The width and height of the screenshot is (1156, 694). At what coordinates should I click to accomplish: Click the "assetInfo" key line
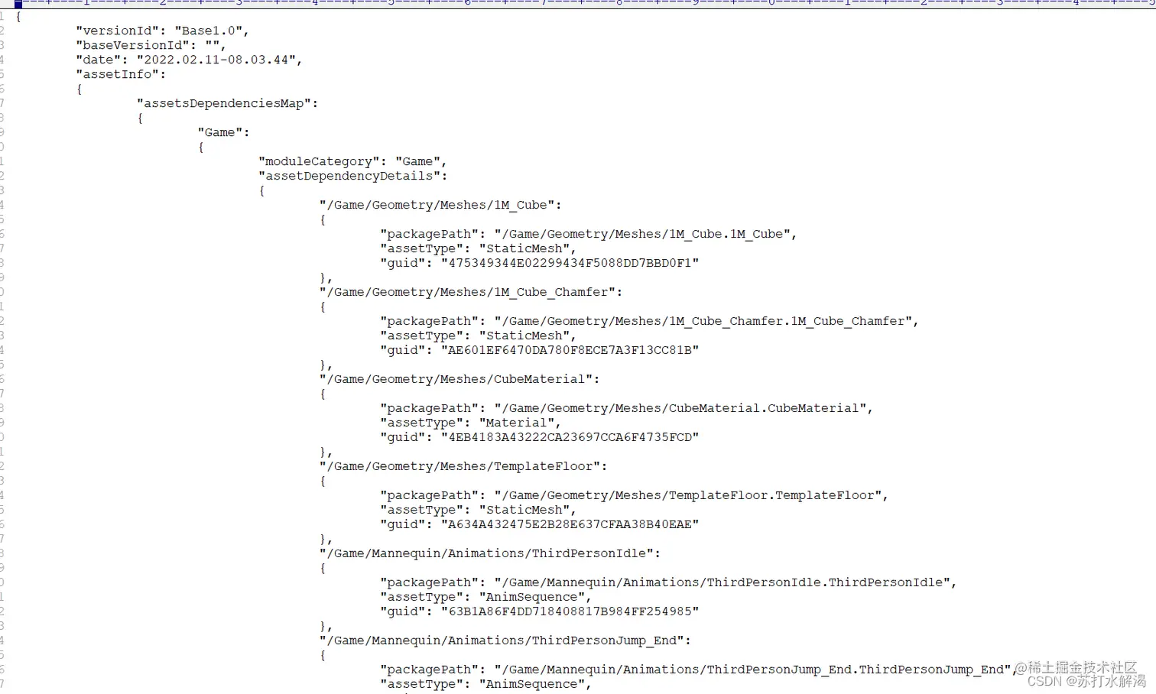(121, 75)
